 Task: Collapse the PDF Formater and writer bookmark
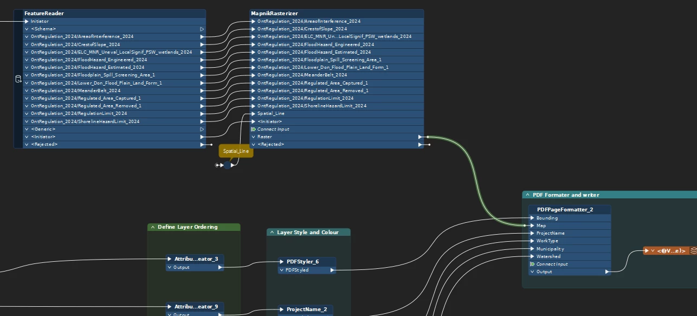[x=527, y=195]
